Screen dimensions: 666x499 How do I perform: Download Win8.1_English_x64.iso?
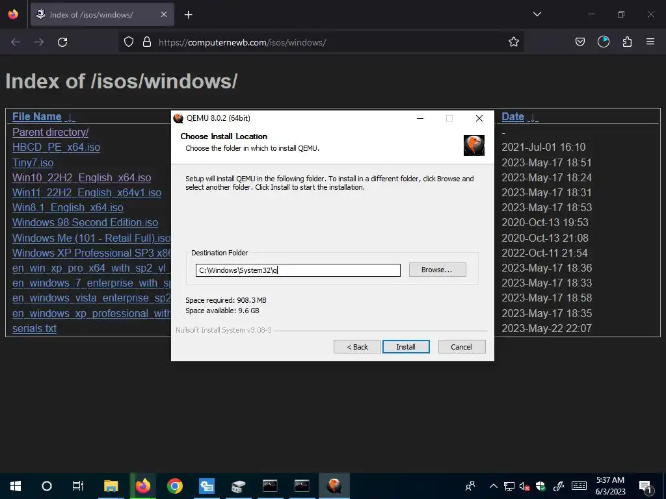click(x=68, y=207)
